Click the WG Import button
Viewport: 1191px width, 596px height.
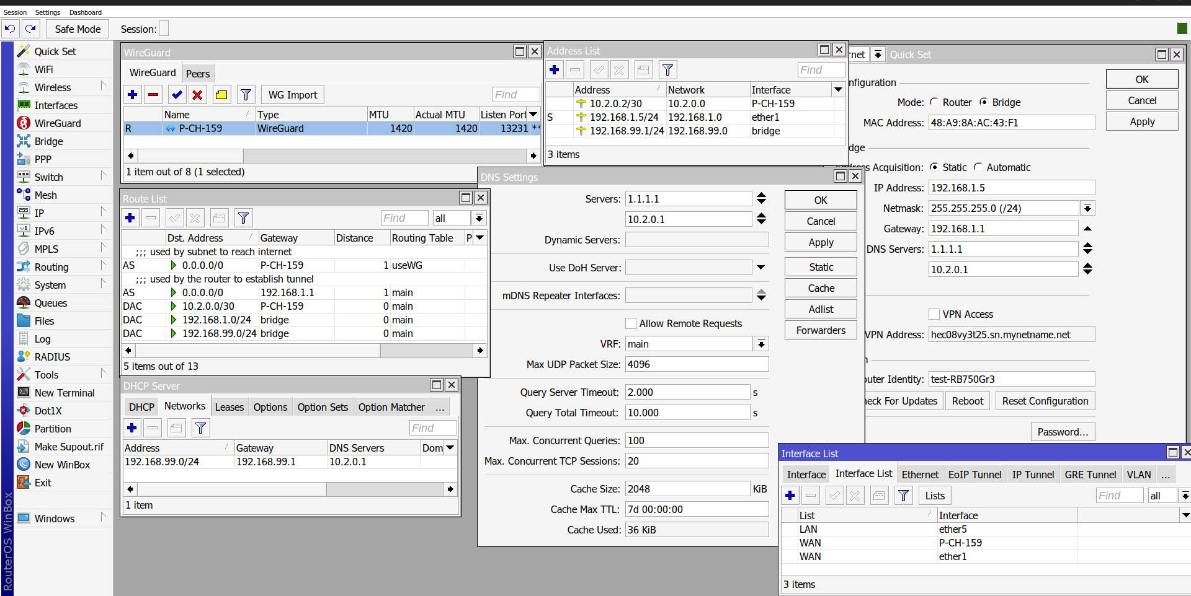tap(292, 95)
